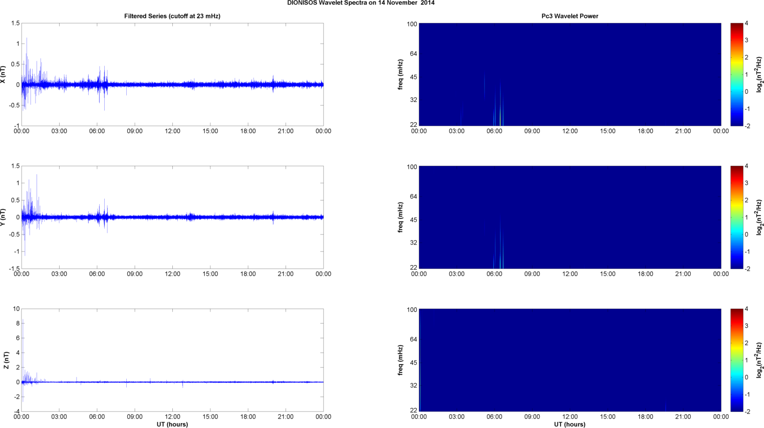Click the Y component filtered time series plot

tap(172, 217)
